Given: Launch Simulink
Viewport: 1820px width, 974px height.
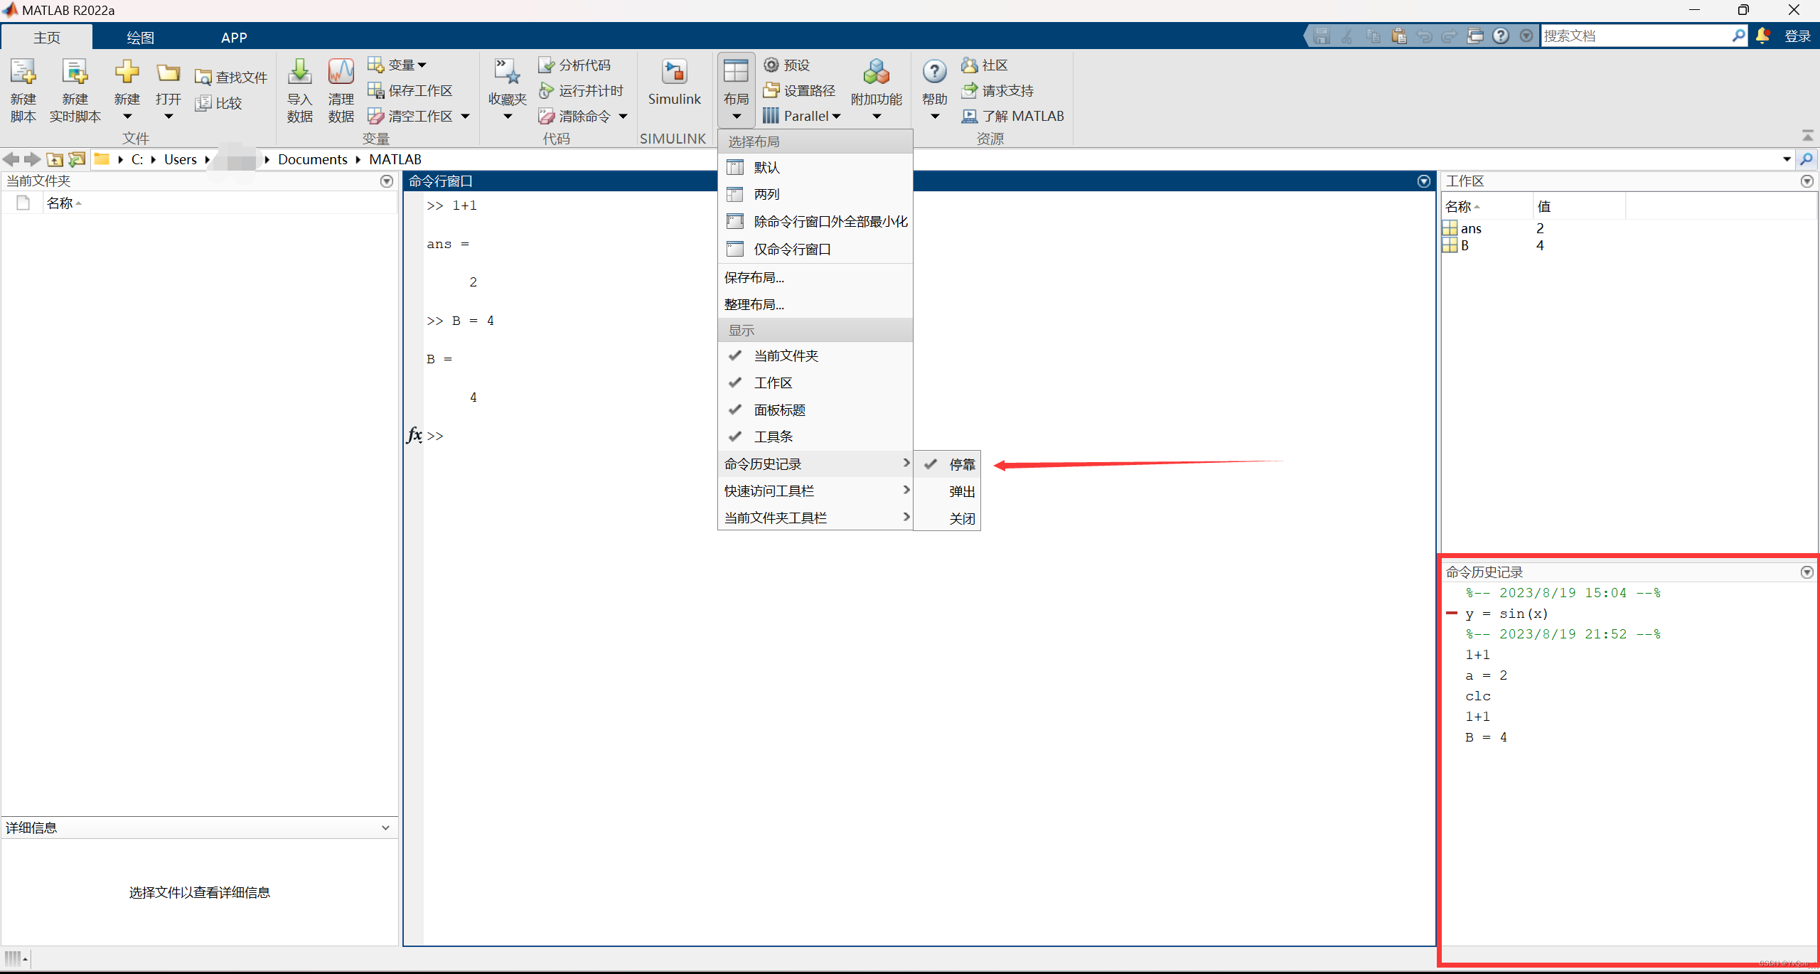Looking at the screenshot, I should (674, 83).
